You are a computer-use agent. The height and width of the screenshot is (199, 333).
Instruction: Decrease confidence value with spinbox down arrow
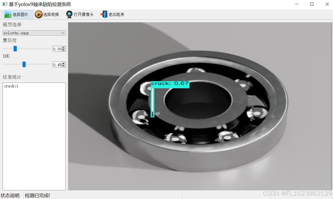[x=63, y=50]
